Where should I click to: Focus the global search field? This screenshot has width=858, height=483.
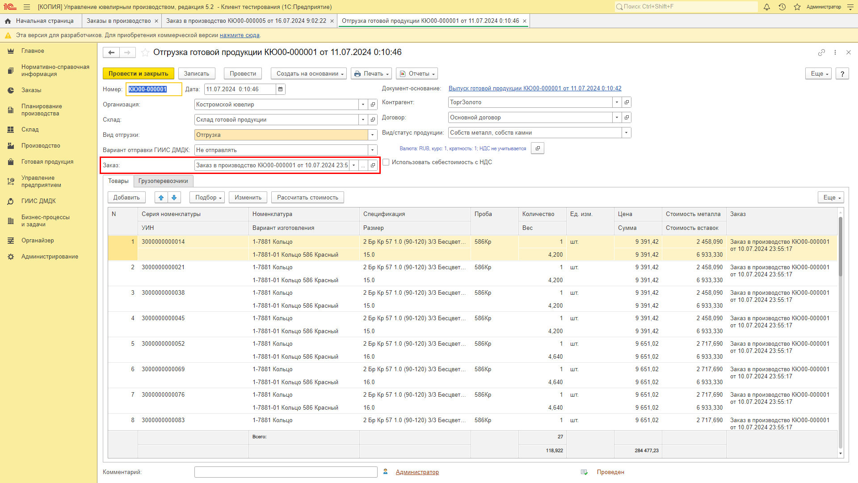pos(686,7)
